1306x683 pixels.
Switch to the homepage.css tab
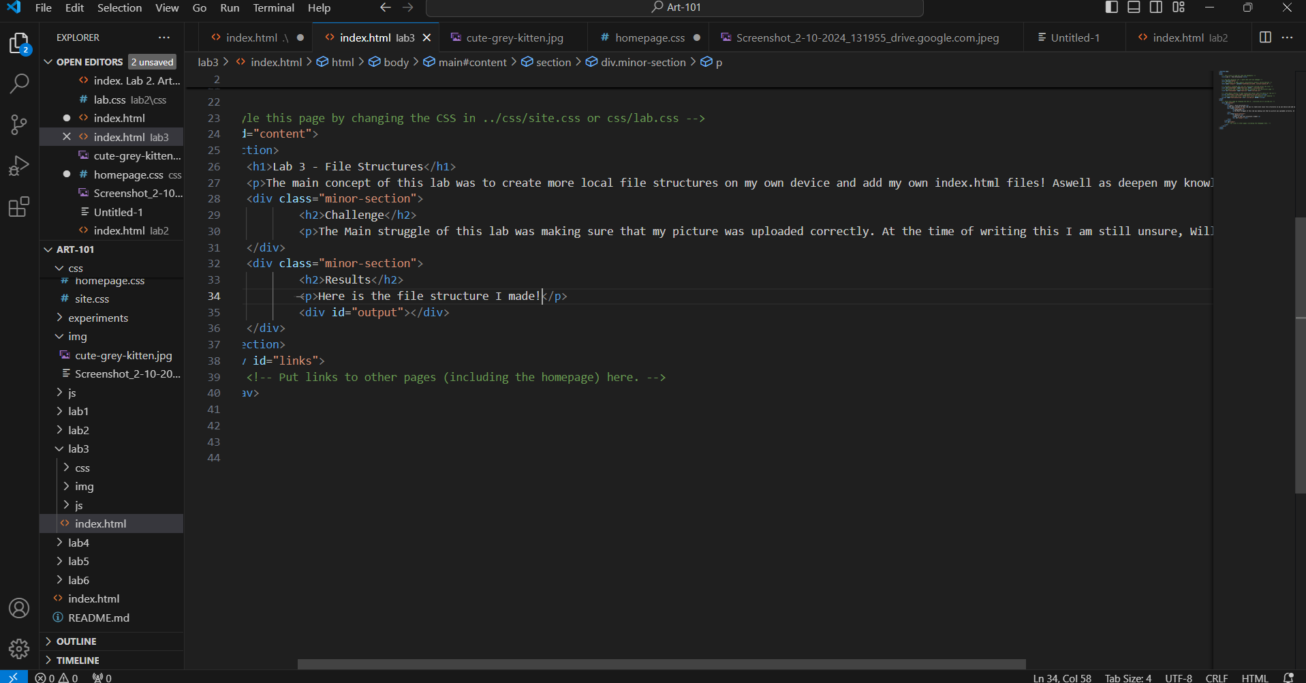click(649, 37)
